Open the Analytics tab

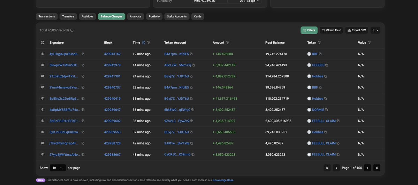click(x=135, y=16)
